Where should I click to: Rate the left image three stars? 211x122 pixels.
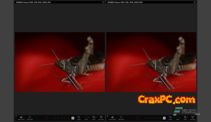coord(62,118)
